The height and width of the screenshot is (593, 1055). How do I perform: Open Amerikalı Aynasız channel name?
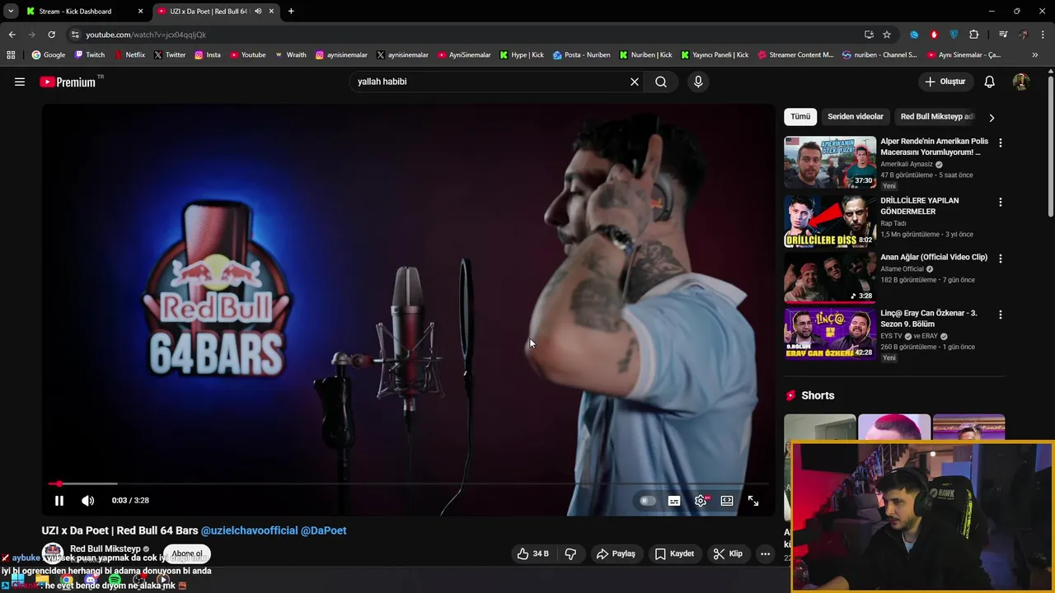tap(907, 164)
